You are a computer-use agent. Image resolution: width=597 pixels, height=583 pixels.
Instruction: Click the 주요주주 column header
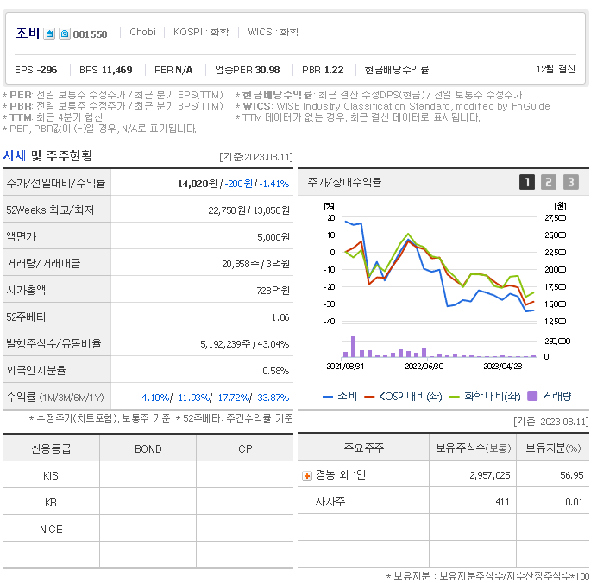(363, 448)
